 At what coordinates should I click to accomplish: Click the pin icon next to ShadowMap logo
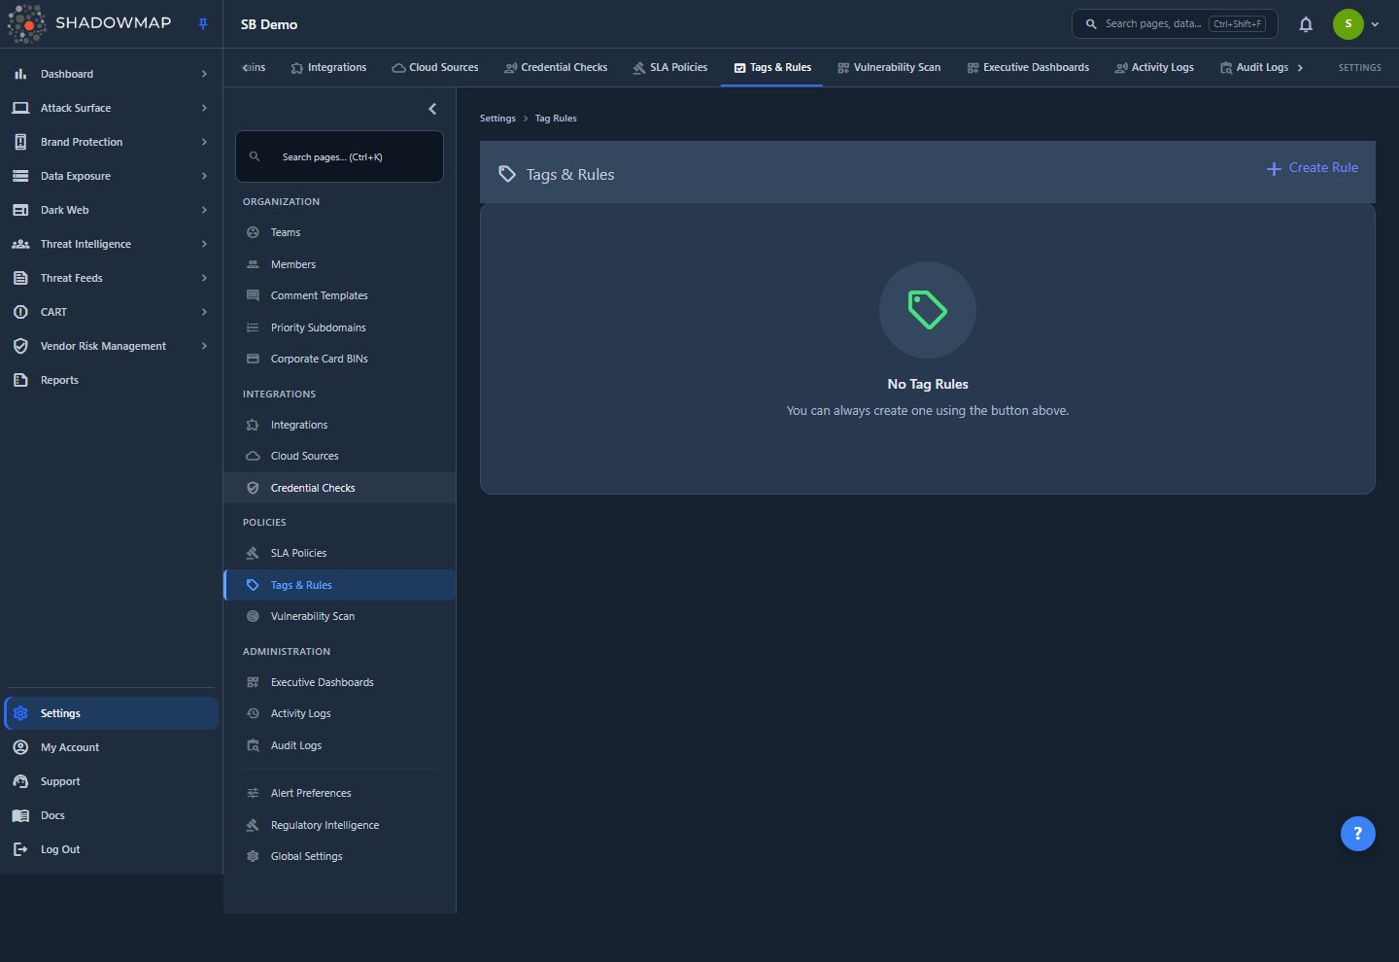(x=203, y=24)
